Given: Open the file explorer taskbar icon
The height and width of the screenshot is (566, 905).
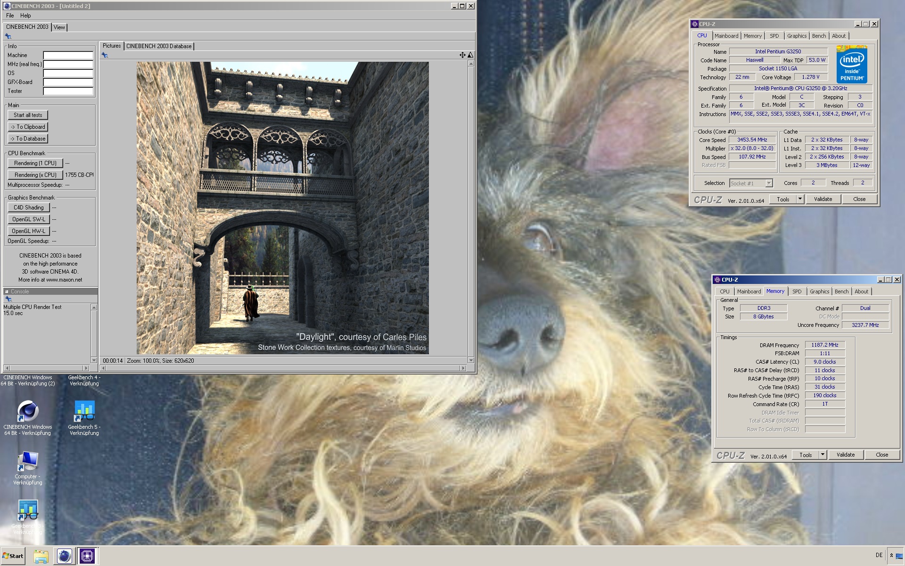Looking at the screenshot, I should tap(41, 556).
